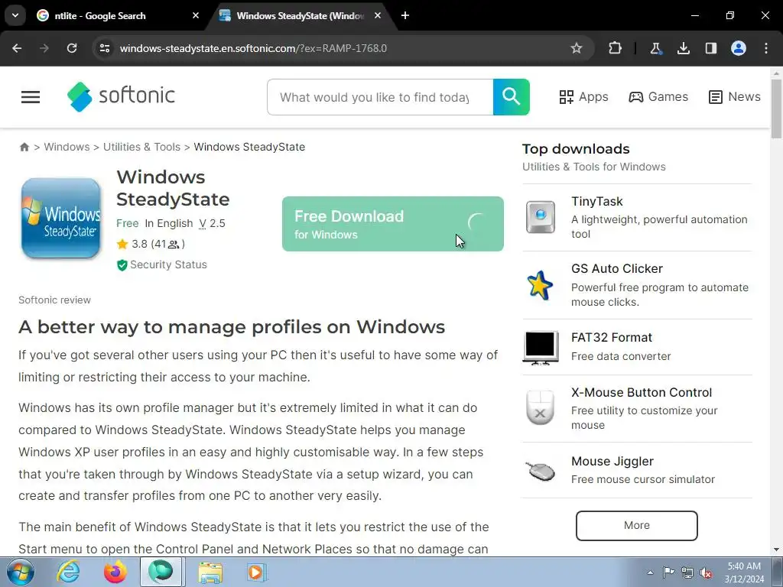
Task: Click the Free Download for Windows button
Action: (393, 224)
